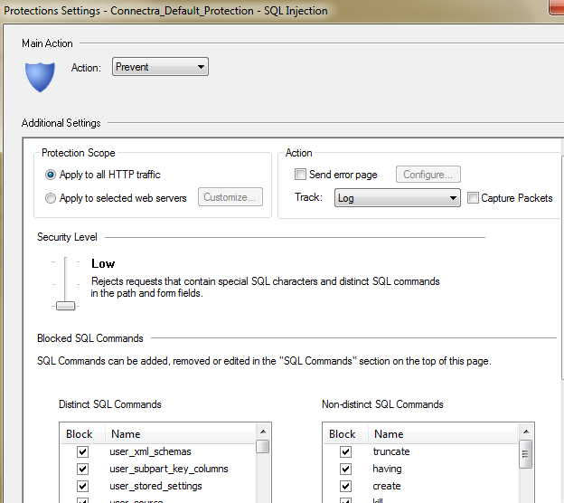
Task: Select the create row name
Action: (387, 486)
